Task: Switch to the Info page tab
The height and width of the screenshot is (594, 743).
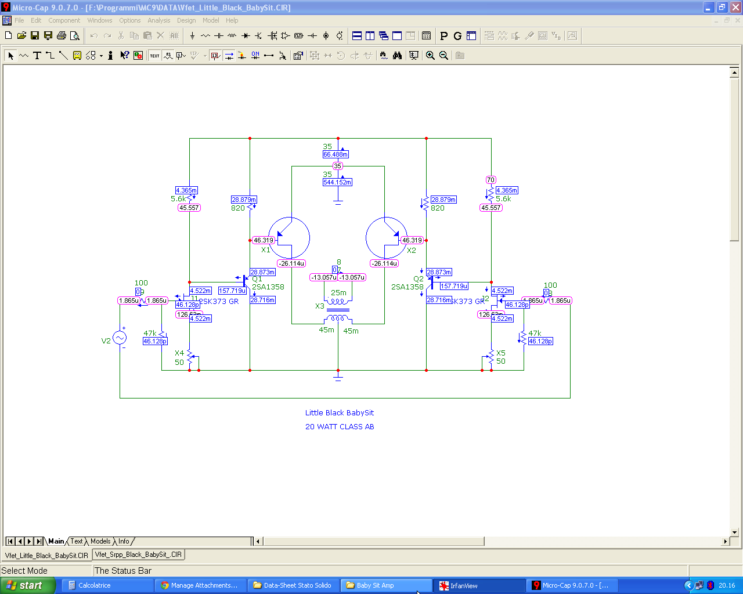Action: [124, 541]
